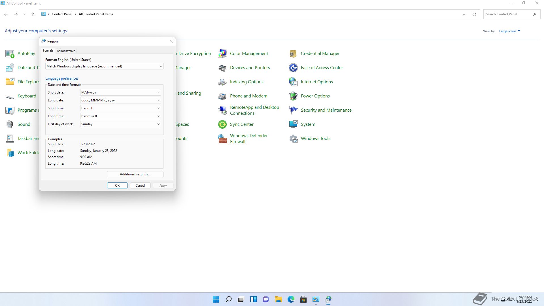Open Windows Tools gear icon
Screen dimensions: 544x306
pyautogui.click(x=293, y=139)
